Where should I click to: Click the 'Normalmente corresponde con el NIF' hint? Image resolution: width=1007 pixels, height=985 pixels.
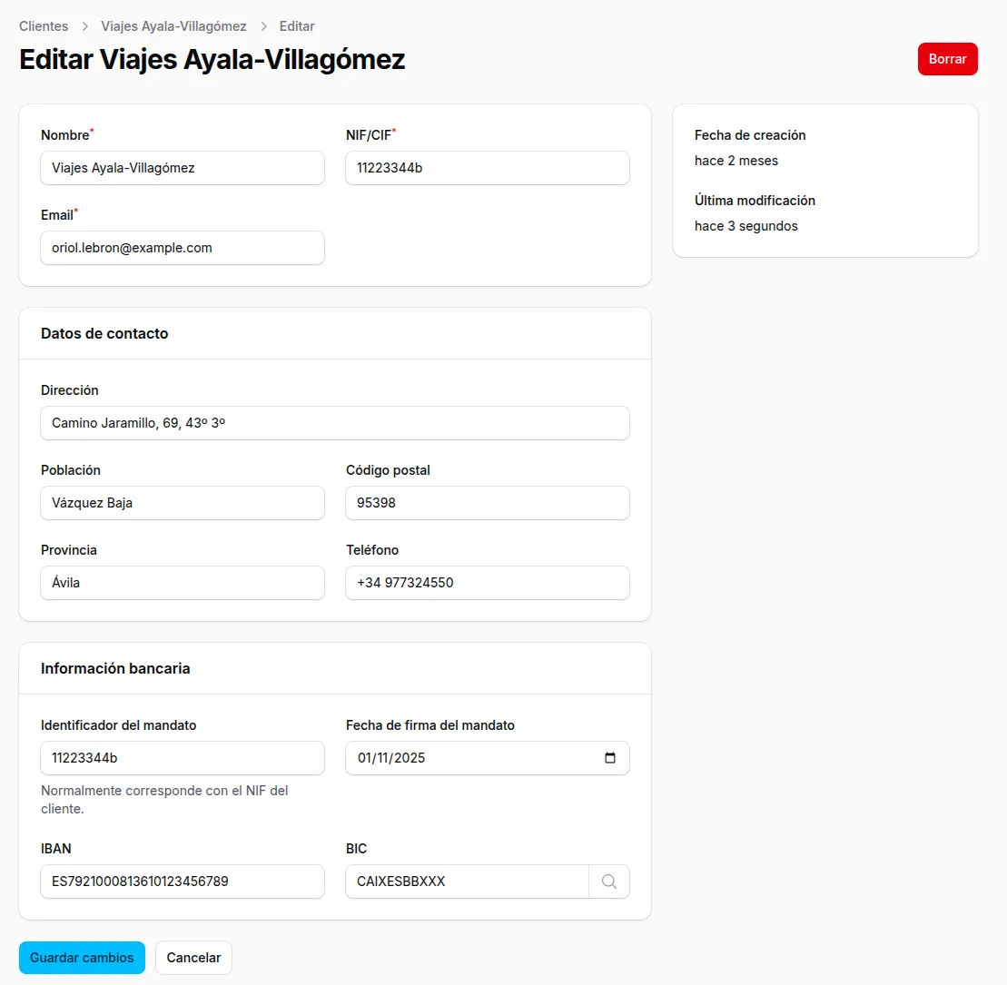(164, 800)
